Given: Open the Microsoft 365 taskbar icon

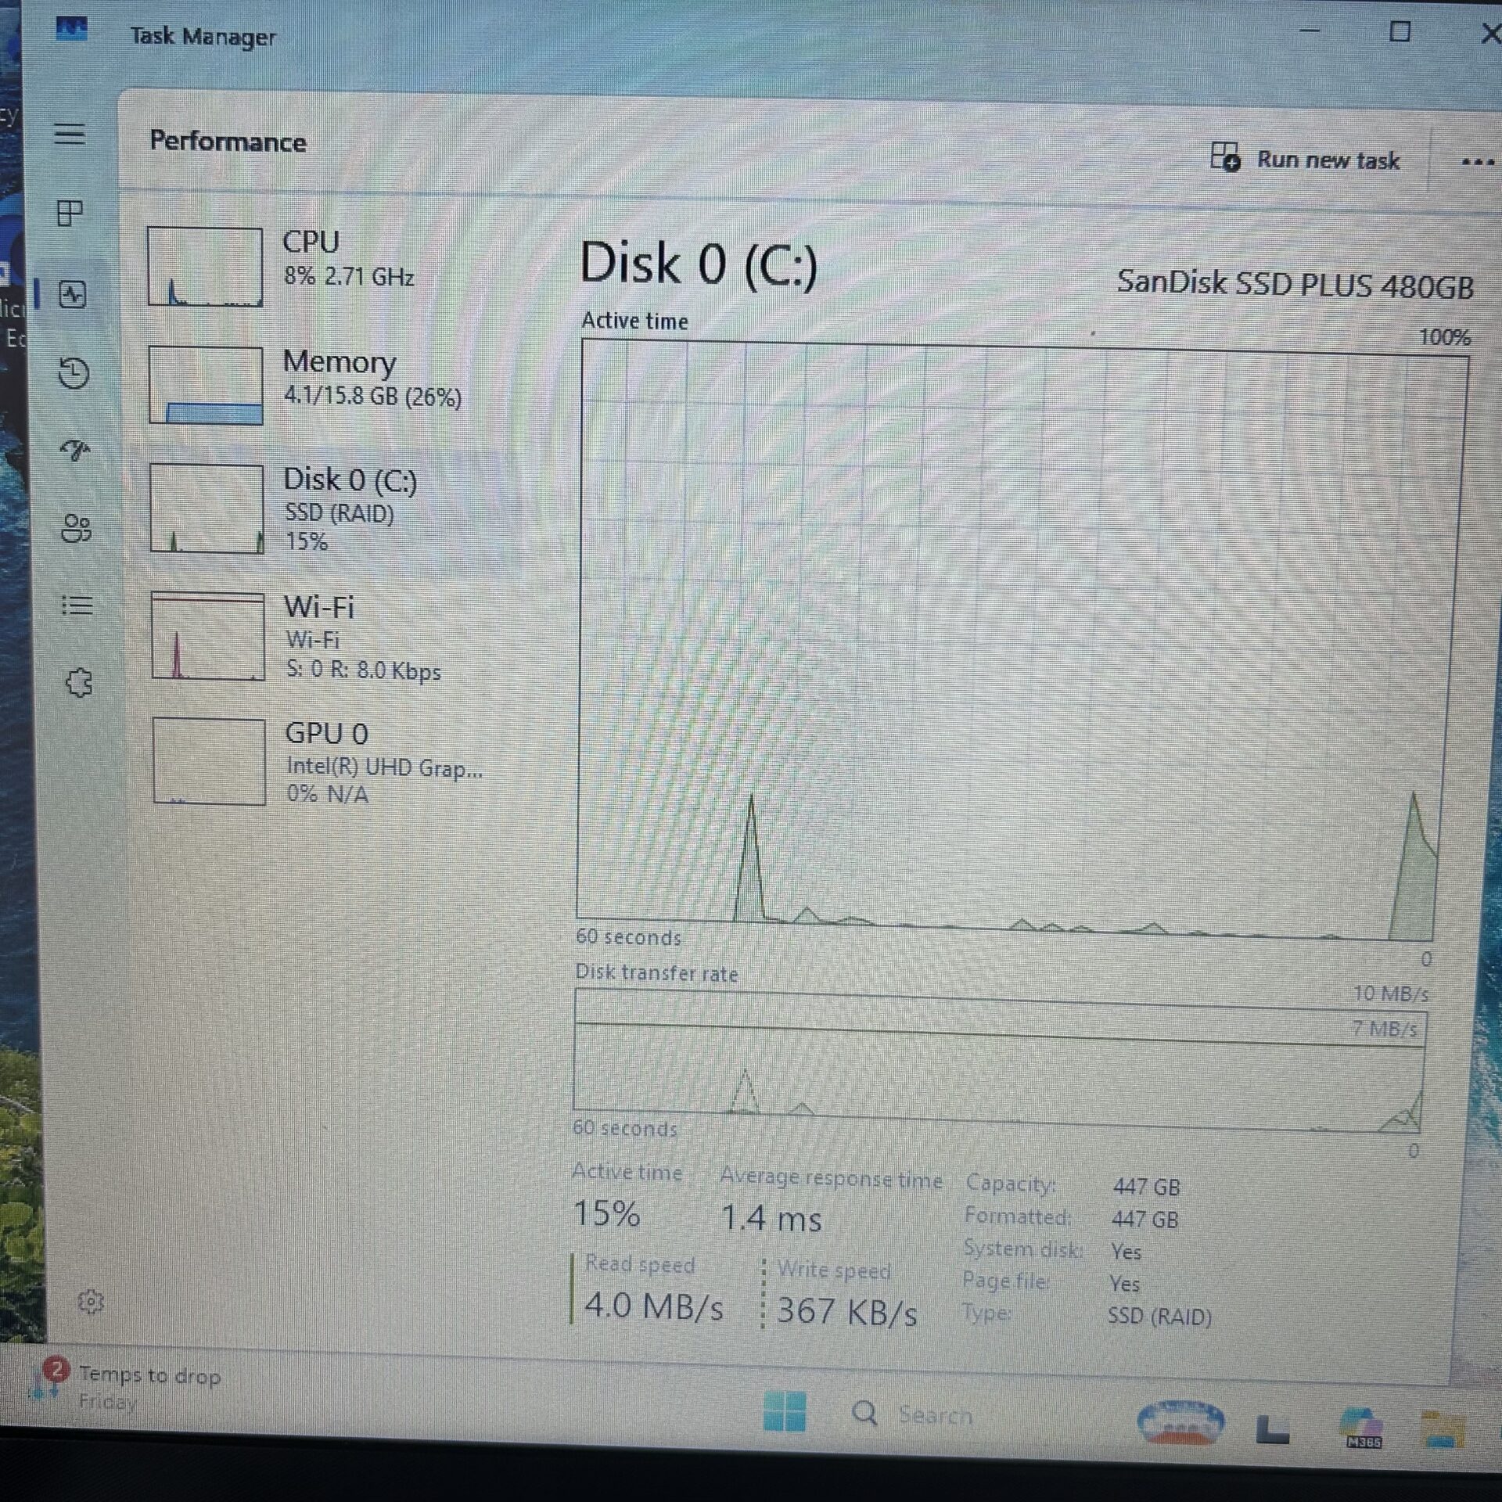Looking at the screenshot, I should (1361, 1427).
